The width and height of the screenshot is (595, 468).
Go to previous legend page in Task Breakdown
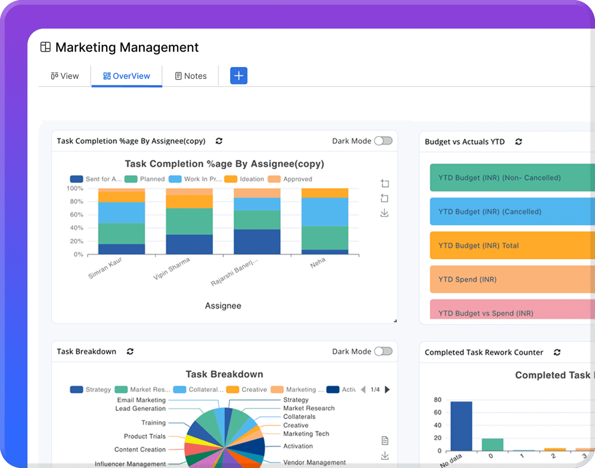coord(363,389)
